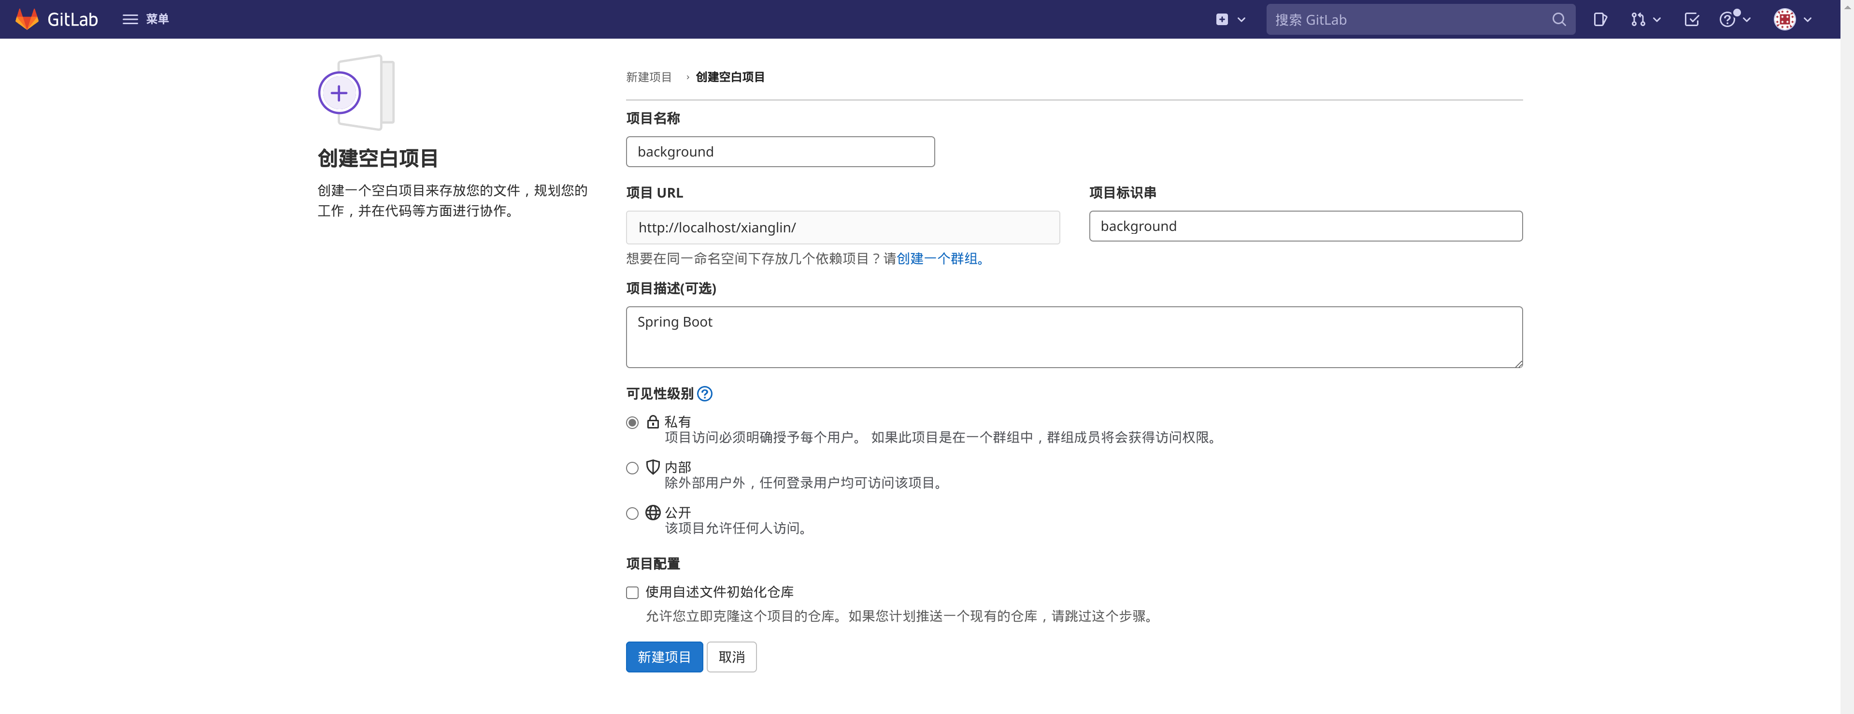Click the 新建项目 breadcrumb link
The width and height of the screenshot is (1854, 714).
[x=648, y=77]
